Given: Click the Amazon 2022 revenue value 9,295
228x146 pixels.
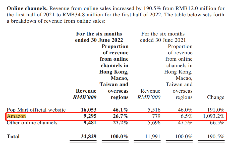Looking at the screenshot, I should coord(89,116).
